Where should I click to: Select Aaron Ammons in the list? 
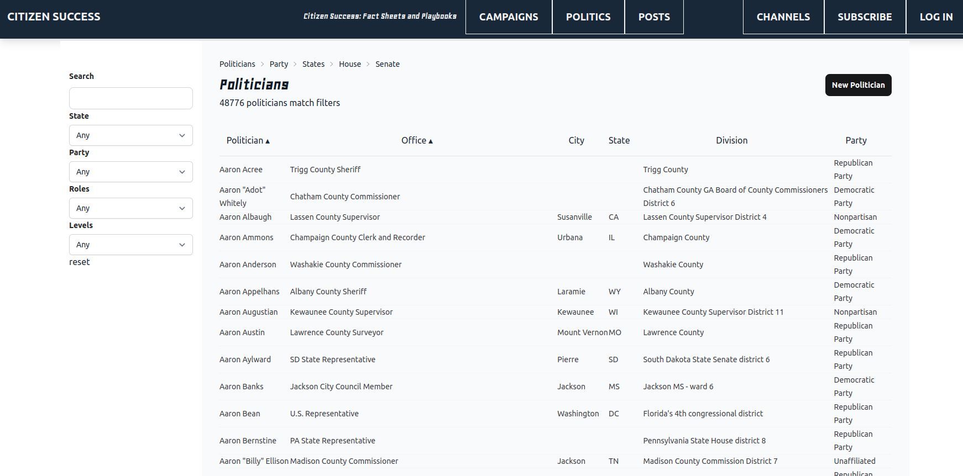[x=246, y=237]
